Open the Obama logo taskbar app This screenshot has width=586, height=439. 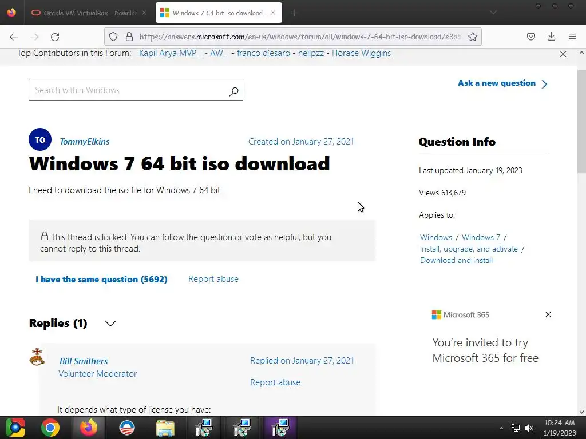click(x=127, y=428)
